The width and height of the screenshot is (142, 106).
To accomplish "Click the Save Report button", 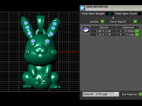I will (121, 21).
